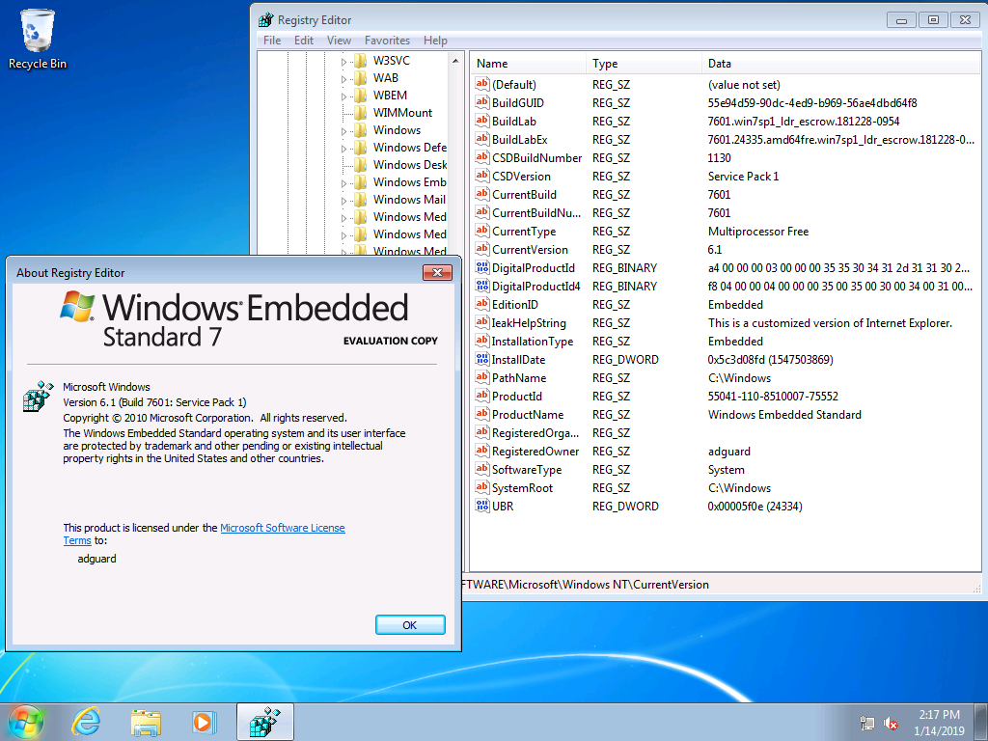Open the Favorites menu
The height and width of the screenshot is (741, 988).
(x=388, y=41)
